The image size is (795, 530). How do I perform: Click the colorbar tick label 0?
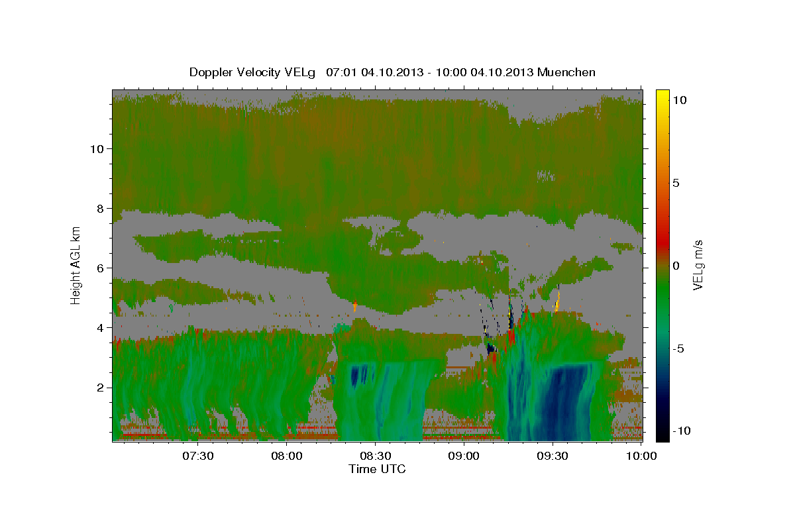(x=676, y=266)
